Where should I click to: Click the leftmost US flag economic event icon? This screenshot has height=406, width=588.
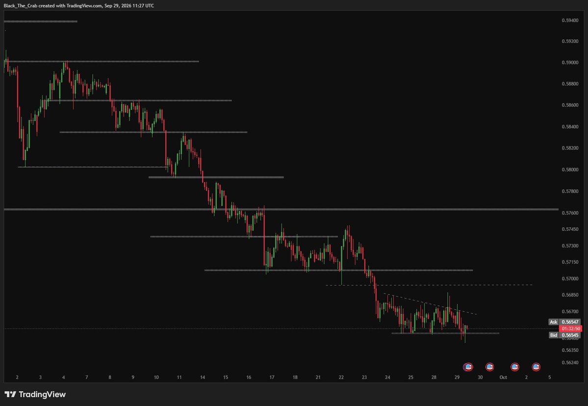(468, 367)
